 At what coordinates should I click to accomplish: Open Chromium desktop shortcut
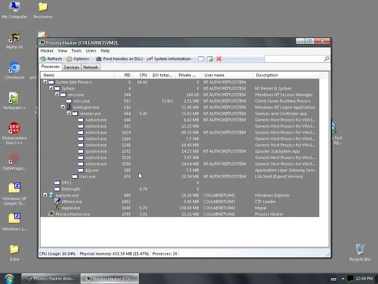(x=14, y=71)
